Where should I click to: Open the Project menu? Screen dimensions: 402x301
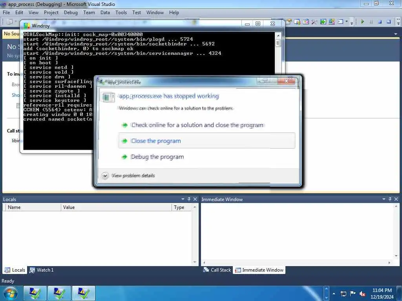[x=51, y=12]
